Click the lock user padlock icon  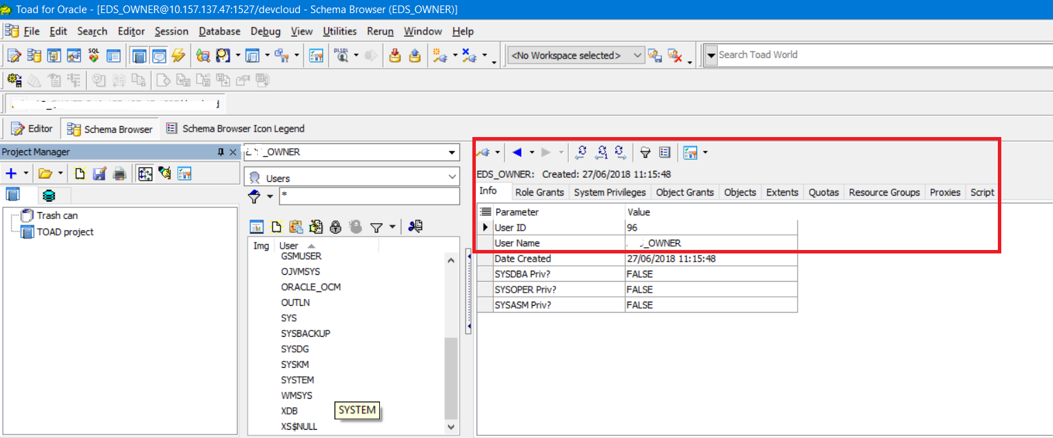pos(336,226)
